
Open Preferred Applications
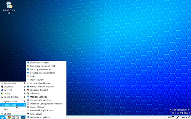point(46,110)
